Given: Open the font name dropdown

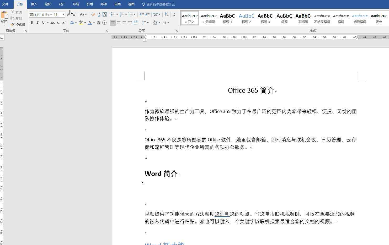Looking at the screenshot, I should pos(51,14).
